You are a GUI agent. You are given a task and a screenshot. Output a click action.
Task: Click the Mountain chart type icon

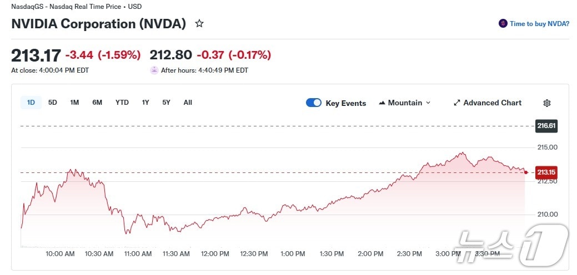click(x=382, y=103)
